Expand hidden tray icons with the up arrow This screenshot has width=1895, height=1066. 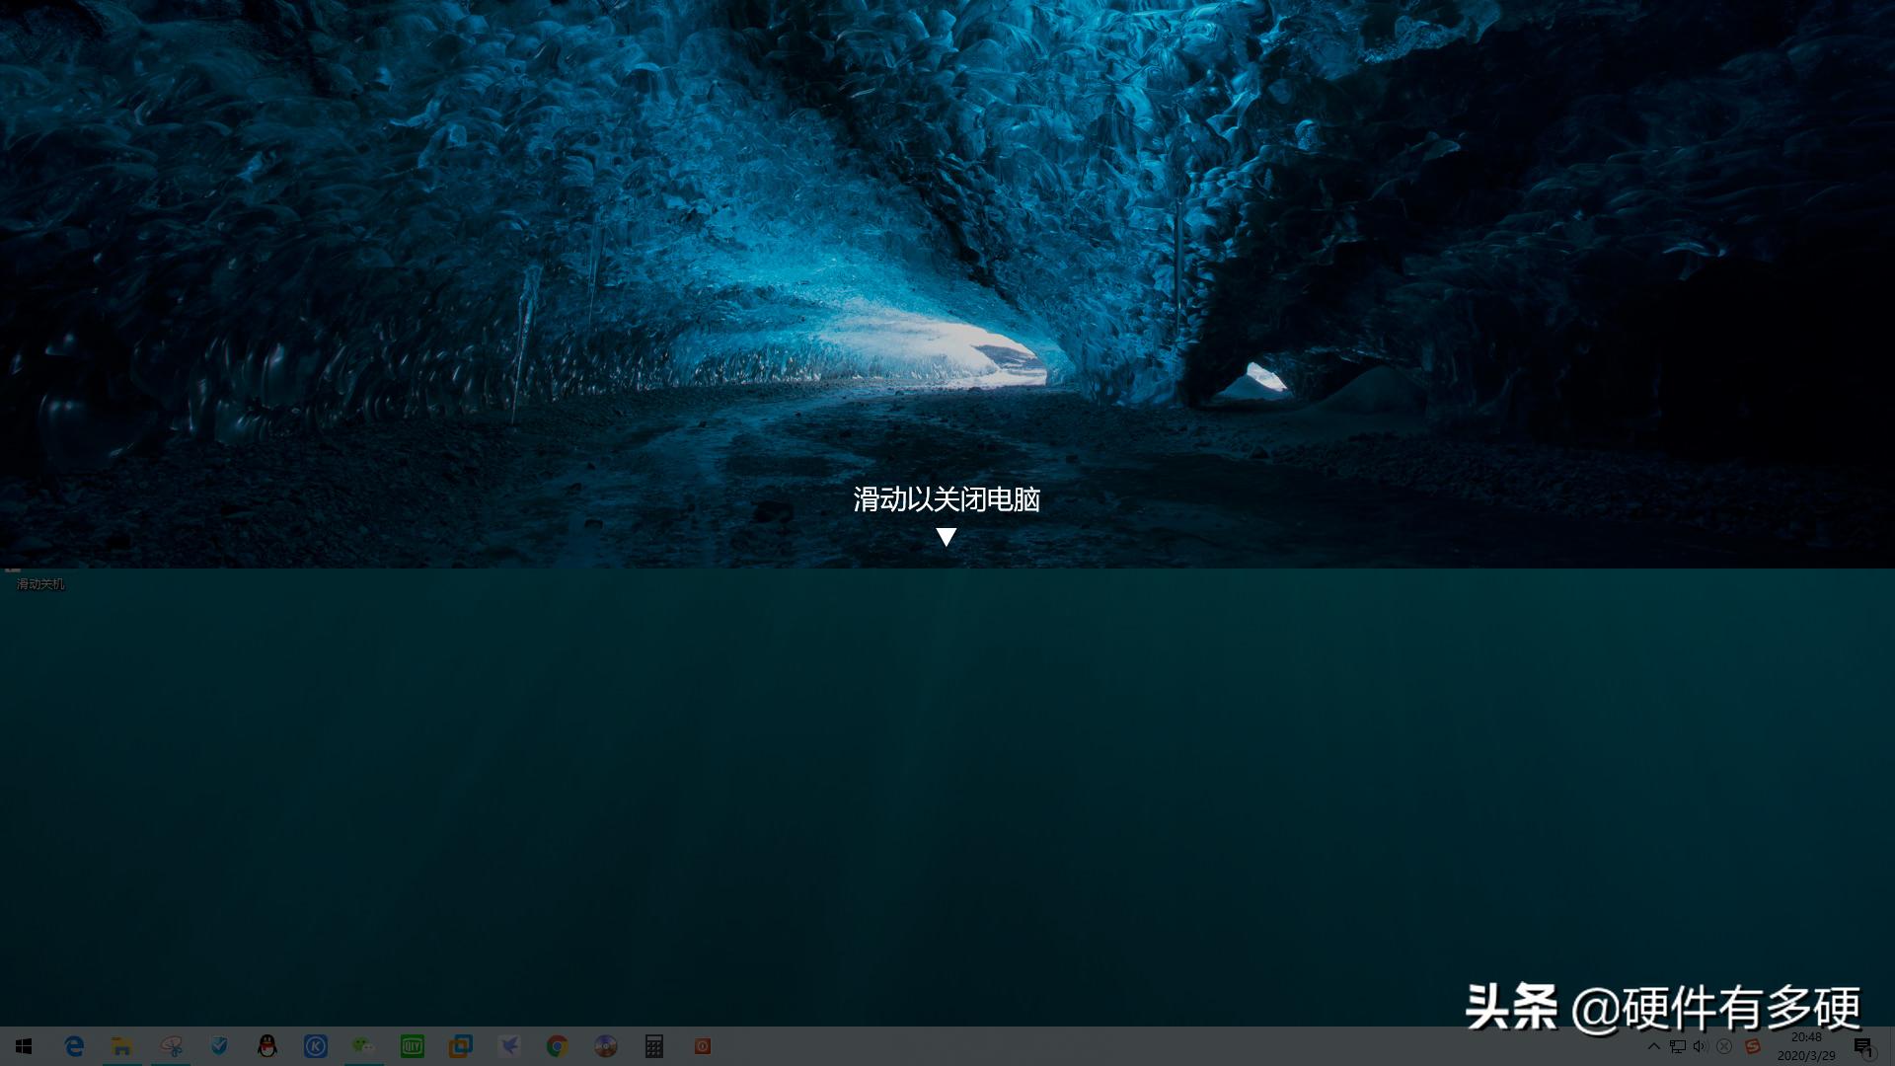[x=1654, y=1046]
